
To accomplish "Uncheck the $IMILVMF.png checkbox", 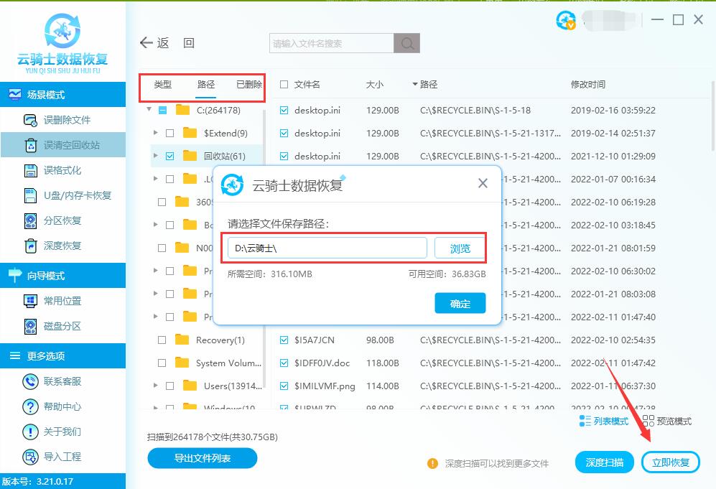I will tap(284, 386).
